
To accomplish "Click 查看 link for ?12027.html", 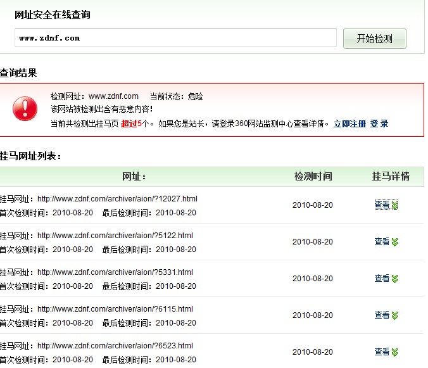I will [382, 205].
